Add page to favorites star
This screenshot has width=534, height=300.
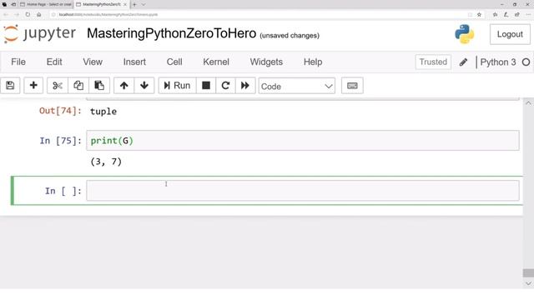click(x=479, y=15)
